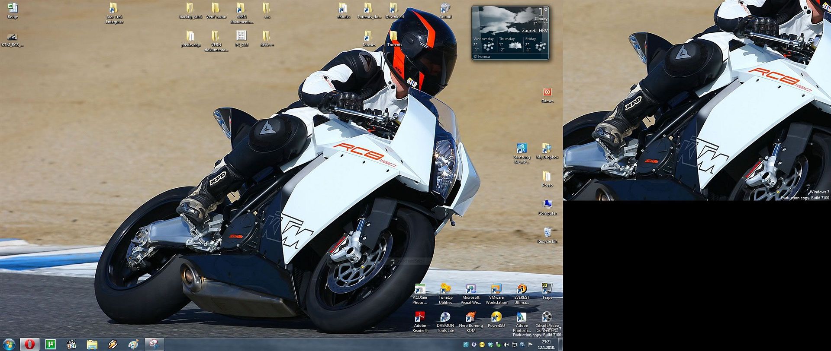This screenshot has width=831, height=351.
Task: Open Windows Explorer from the taskbar
Action: [92, 344]
